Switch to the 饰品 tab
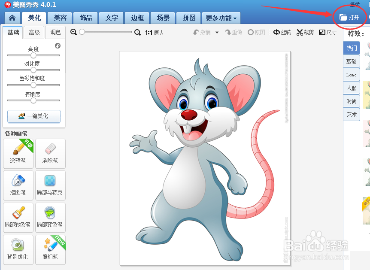 point(86,18)
